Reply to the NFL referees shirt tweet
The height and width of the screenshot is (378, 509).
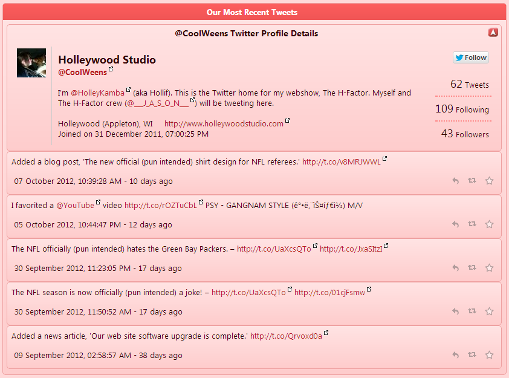point(455,181)
